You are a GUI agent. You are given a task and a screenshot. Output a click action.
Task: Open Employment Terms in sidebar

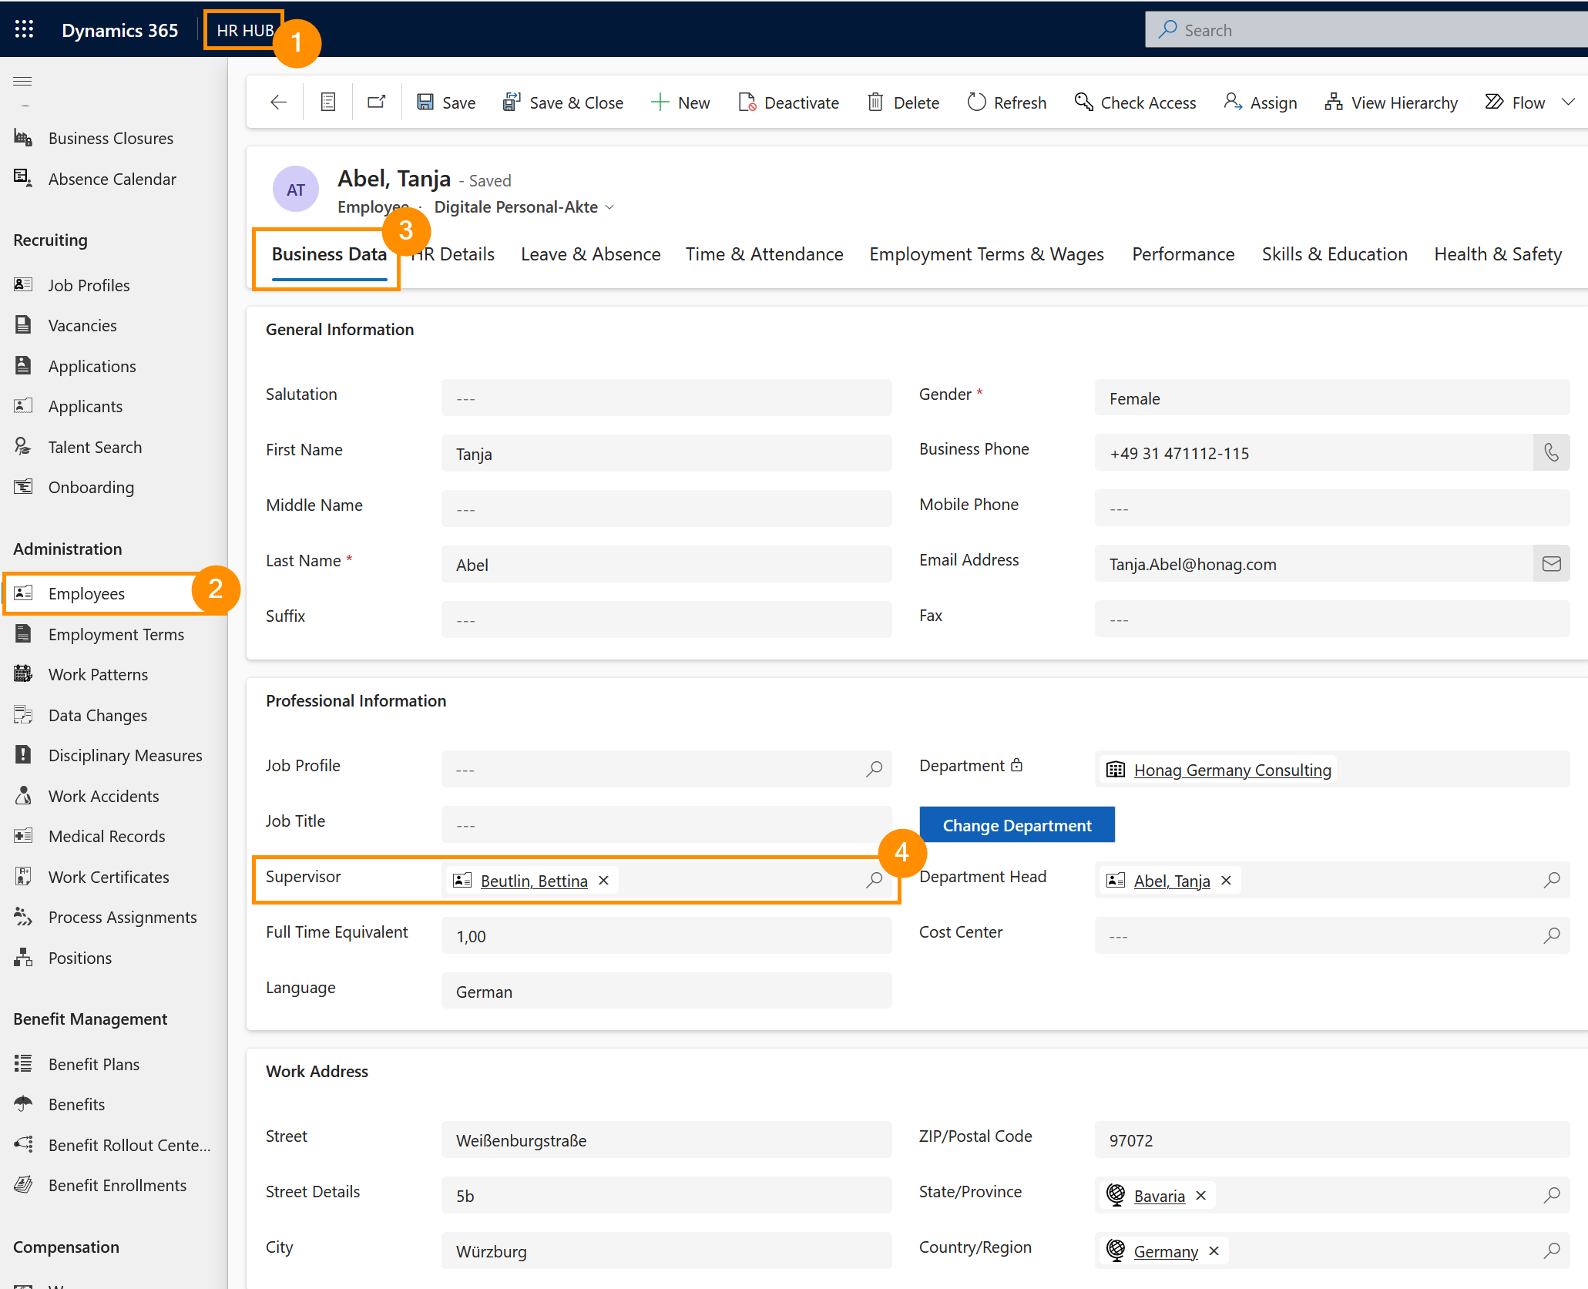pyautogui.click(x=116, y=634)
